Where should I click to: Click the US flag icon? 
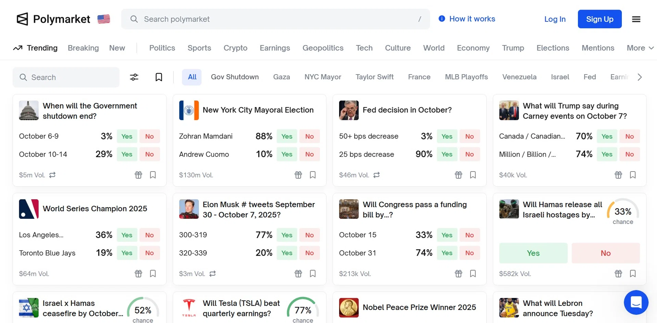coord(104,19)
